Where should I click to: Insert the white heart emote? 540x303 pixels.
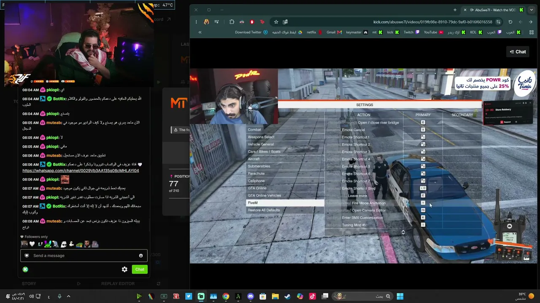(x=32, y=244)
